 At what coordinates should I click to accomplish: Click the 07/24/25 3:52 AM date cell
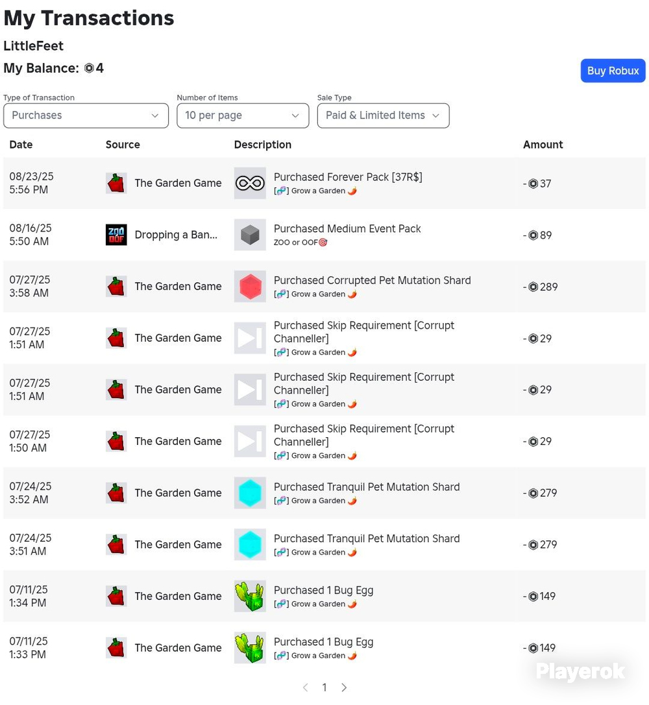[x=31, y=493]
